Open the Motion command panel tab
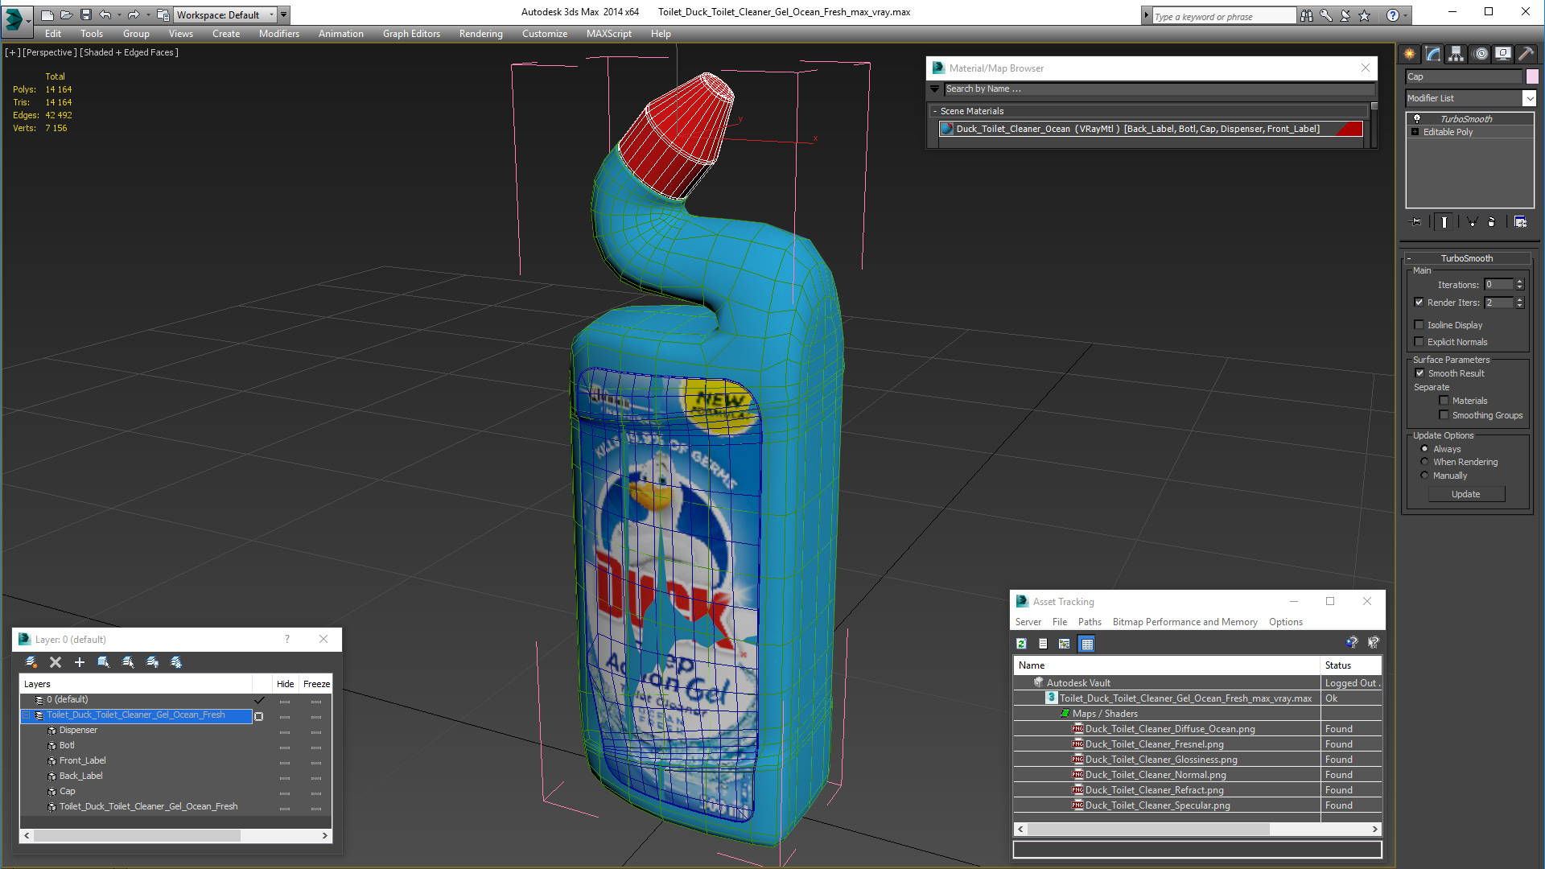 [x=1481, y=54]
